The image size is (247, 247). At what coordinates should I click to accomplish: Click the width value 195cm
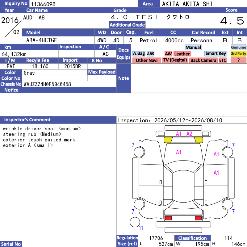pos(202,244)
